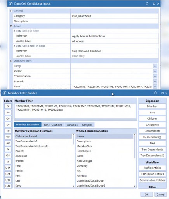Select TreeDescendantsR function
The image size is (169, 199).
coord(43,141)
